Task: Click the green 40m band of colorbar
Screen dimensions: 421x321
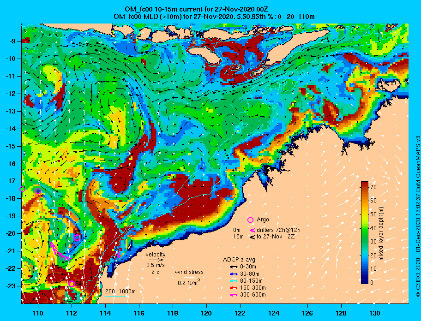Action: coord(364,228)
